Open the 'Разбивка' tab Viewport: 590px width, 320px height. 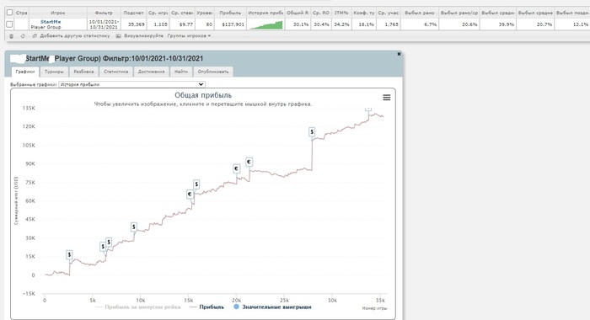[83, 72]
